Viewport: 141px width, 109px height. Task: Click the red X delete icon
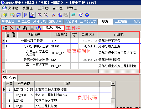[12, 28]
